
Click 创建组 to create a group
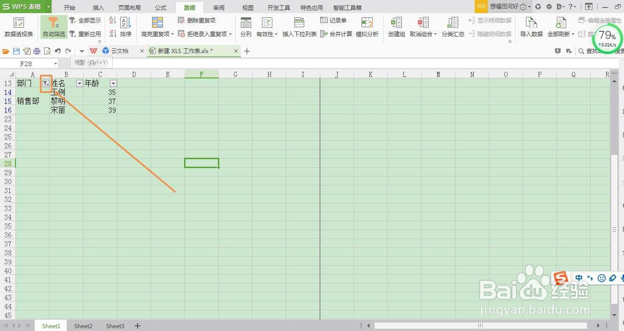[397, 27]
